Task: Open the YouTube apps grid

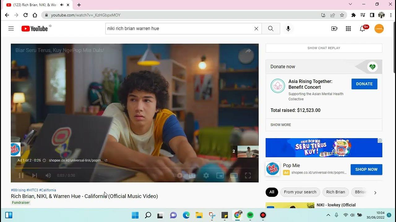Action: tap(348, 29)
